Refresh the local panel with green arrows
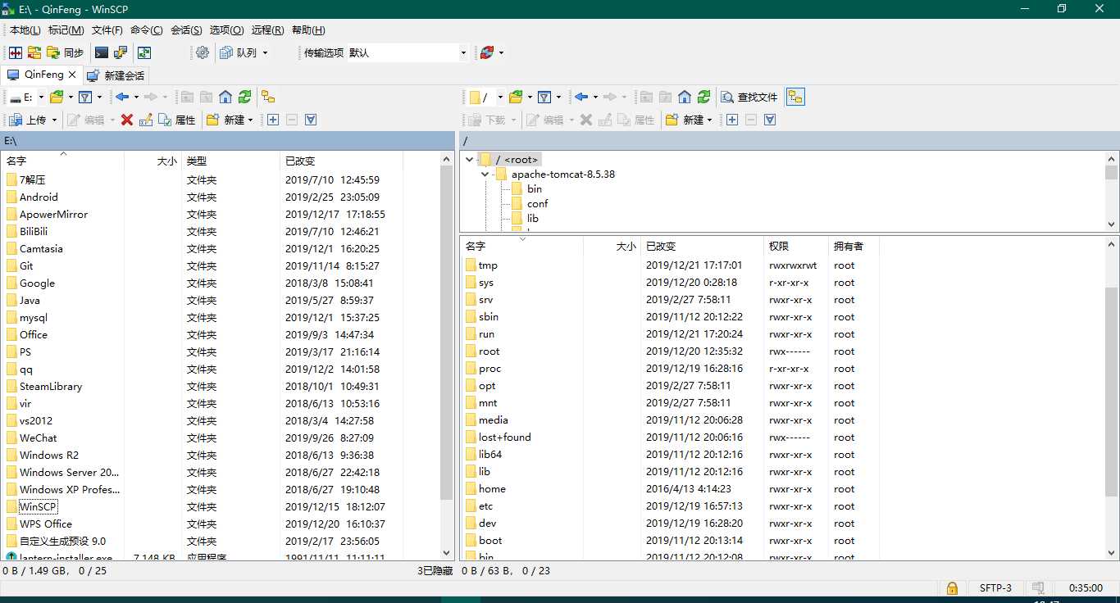1120x603 pixels. 244,97
